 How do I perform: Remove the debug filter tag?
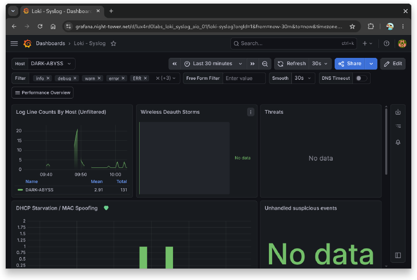click(x=75, y=78)
